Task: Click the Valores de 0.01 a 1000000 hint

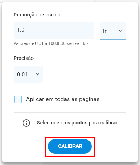Action: pos(51,43)
